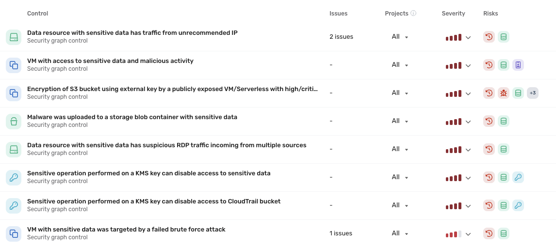Click the bug risk icon in S3 bucket row
This screenshot has width=556, height=247.
coord(504,93)
